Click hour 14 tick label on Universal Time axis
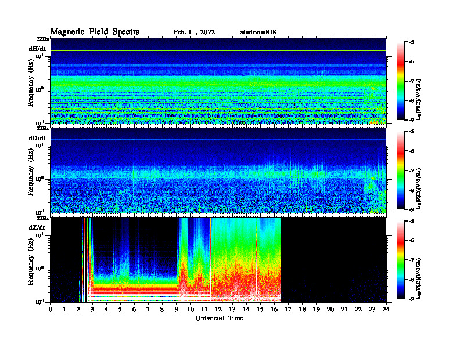This screenshot has height=355, width=460. [246, 309]
